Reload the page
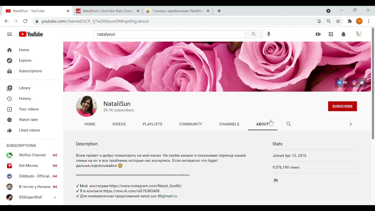The height and width of the screenshot is (211, 375). (25, 21)
